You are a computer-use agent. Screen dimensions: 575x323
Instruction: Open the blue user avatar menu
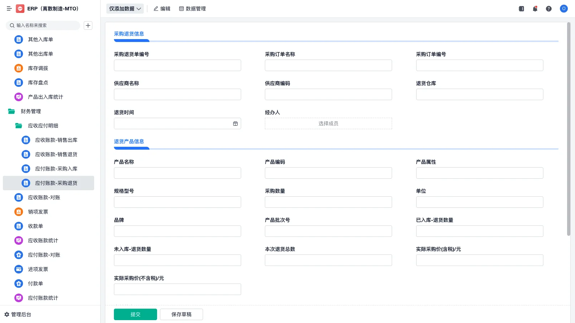(x=563, y=9)
